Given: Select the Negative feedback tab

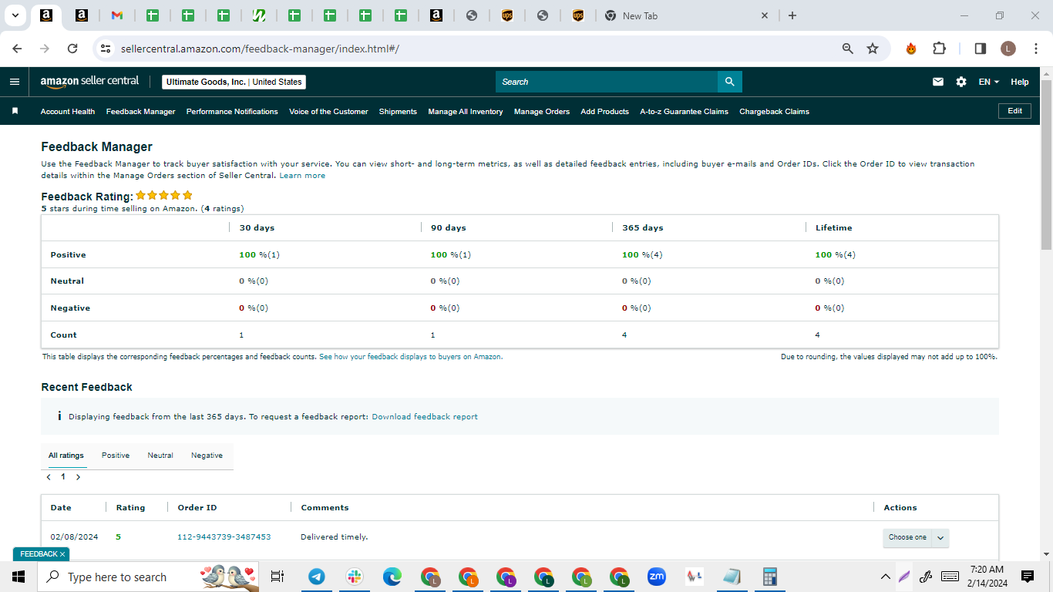Looking at the screenshot, I should [207, 456].
